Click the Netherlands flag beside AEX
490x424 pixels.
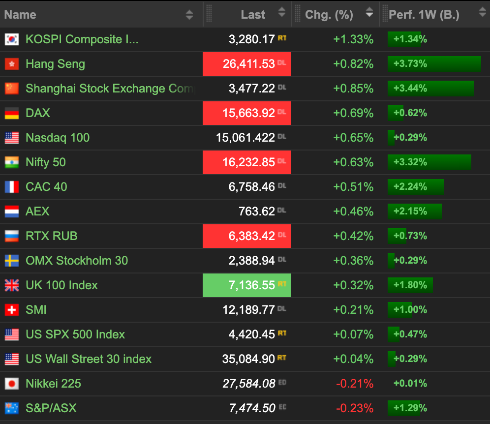(12, 212)
